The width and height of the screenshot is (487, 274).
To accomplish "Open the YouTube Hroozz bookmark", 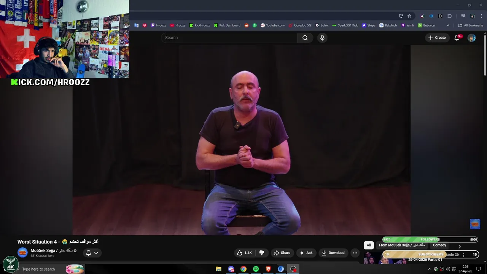I will point(178,25).
